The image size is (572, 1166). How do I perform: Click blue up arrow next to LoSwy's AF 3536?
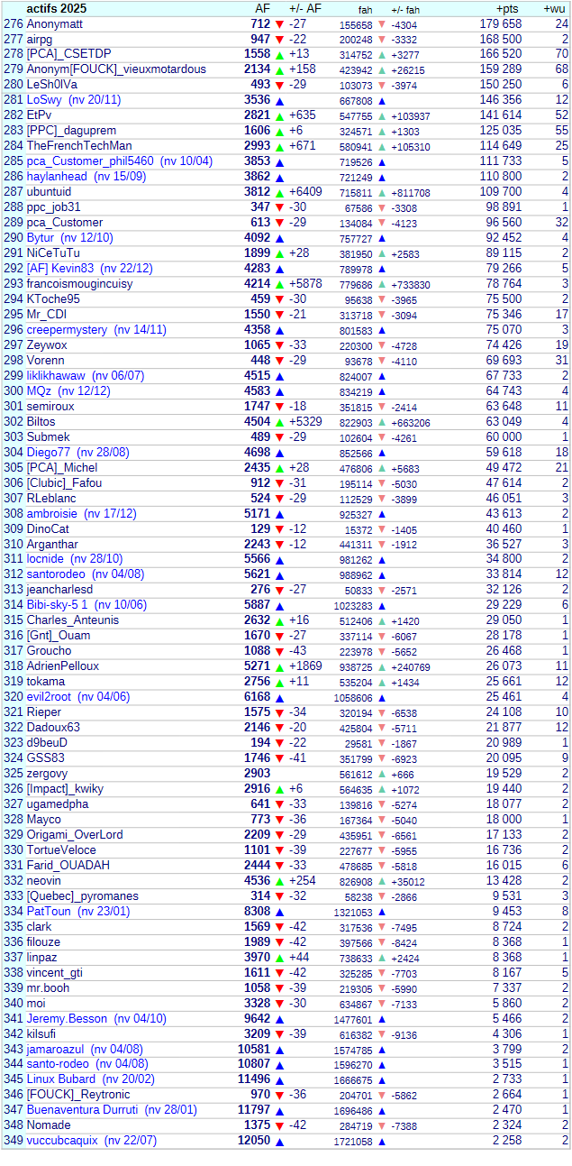point(279,100)
